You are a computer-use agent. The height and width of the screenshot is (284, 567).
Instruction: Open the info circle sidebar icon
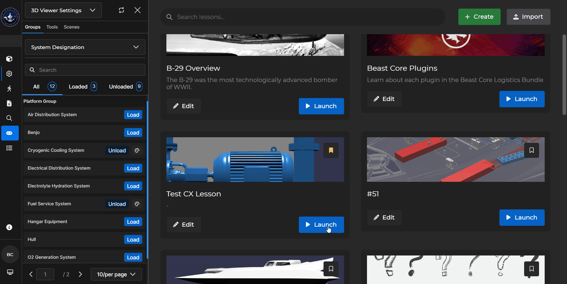[x=9, y=227]
